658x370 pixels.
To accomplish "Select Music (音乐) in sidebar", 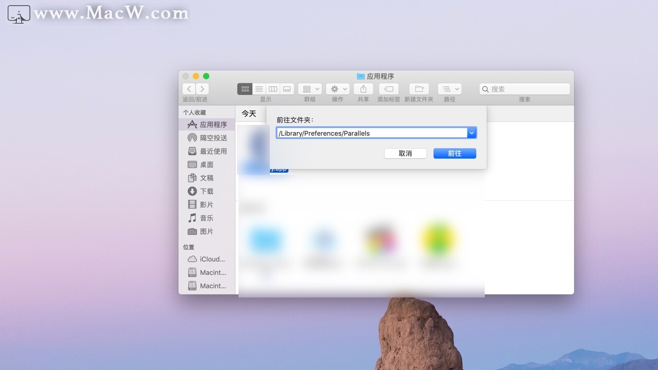I will [x=207, y=218].
